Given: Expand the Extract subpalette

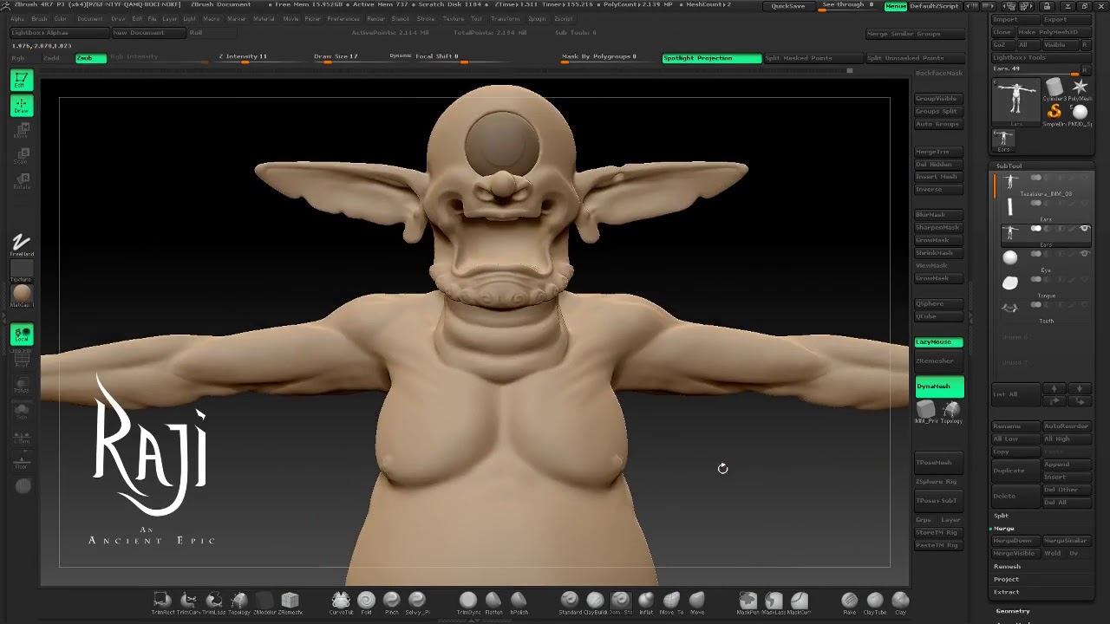Looking at the screenshot, I should pos(1006,592).
